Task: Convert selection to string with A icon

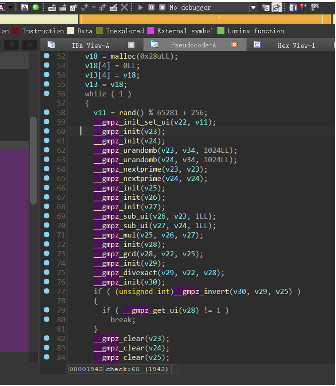Action: click(x=73, y=8)
